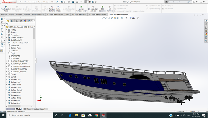Switch to SOLIDWORKS CAM tab

pos(79,14)
